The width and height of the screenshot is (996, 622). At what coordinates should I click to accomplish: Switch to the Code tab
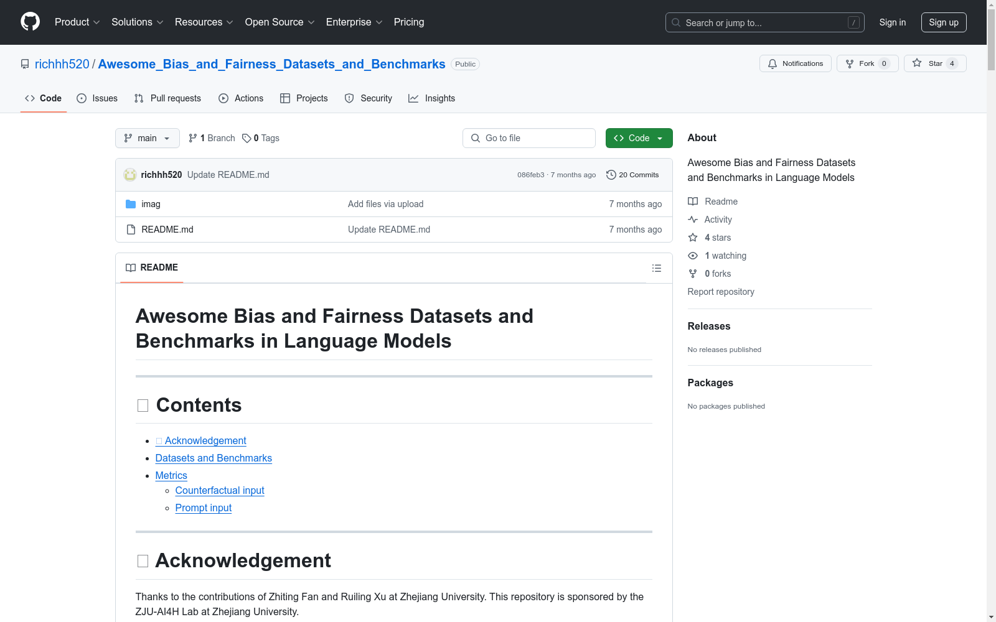point(44,98)
